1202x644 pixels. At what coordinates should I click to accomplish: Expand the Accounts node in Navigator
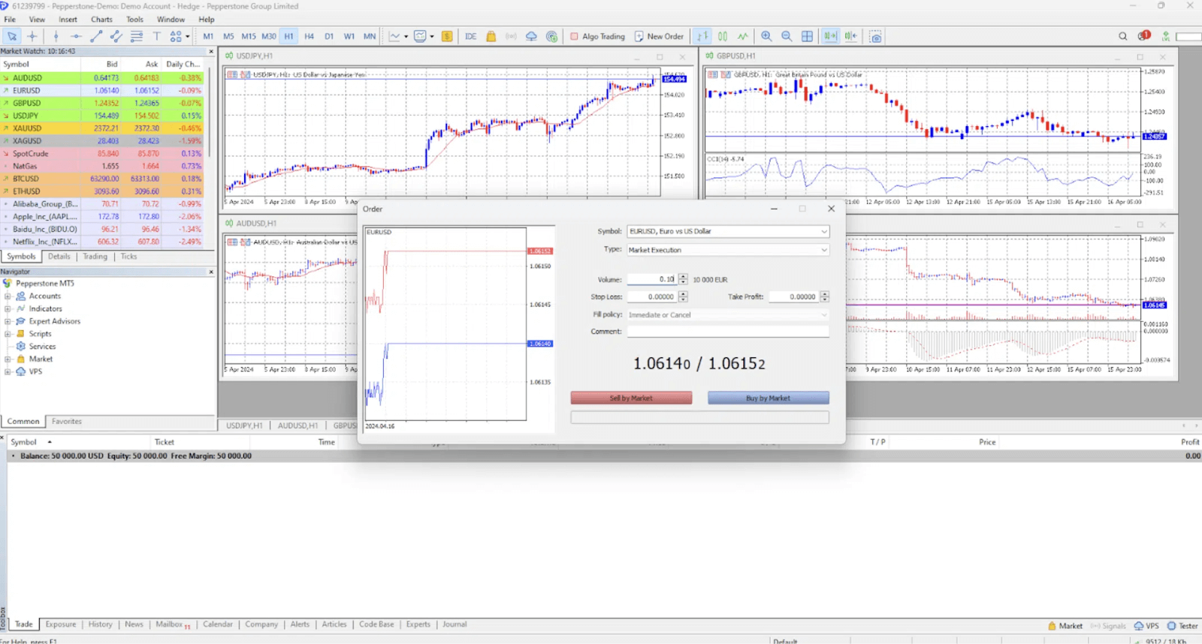[x=8, y=296]
